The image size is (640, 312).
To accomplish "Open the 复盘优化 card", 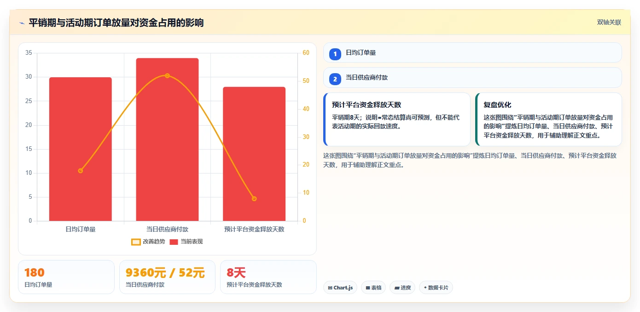I will (548, 120).
